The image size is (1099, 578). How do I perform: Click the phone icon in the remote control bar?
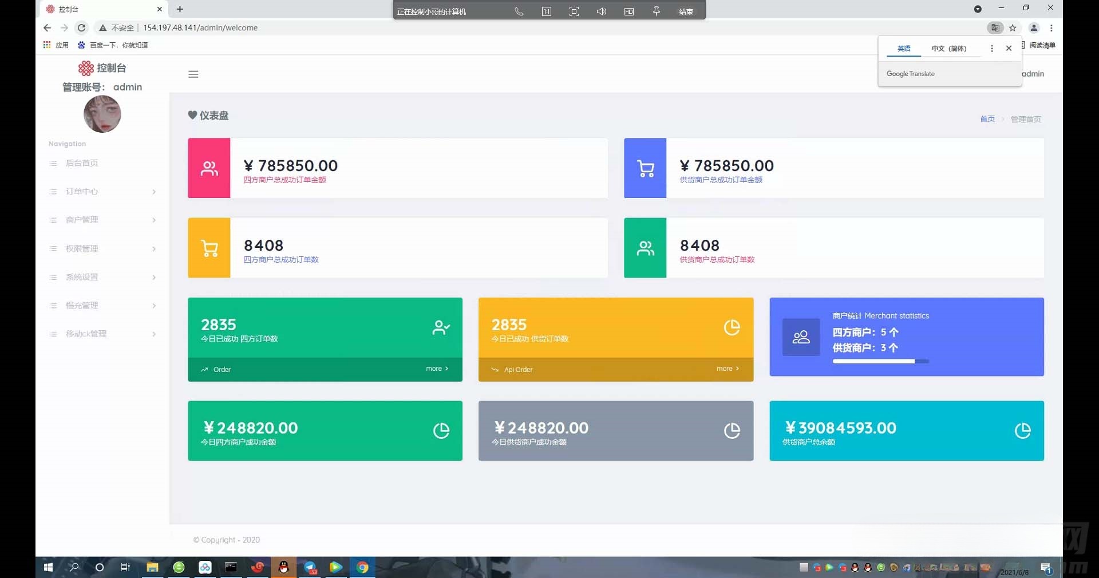click(519, 11)
